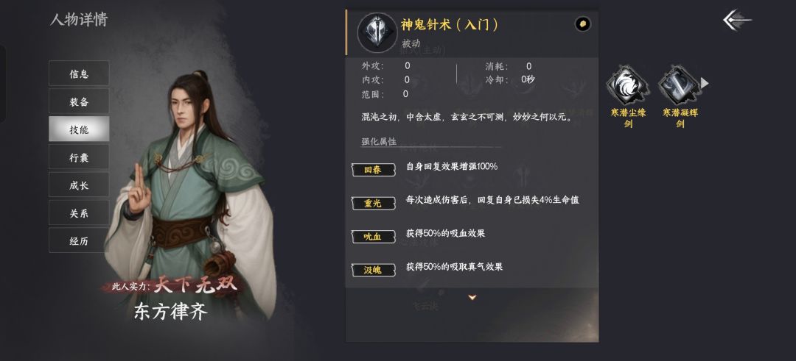Click the back arrow icon
The width and height of the screenshot is (796, 361).
(x=737, y=21)
